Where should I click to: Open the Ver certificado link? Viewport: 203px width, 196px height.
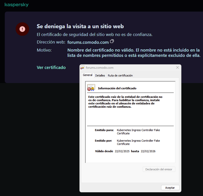tap(51, 67)
